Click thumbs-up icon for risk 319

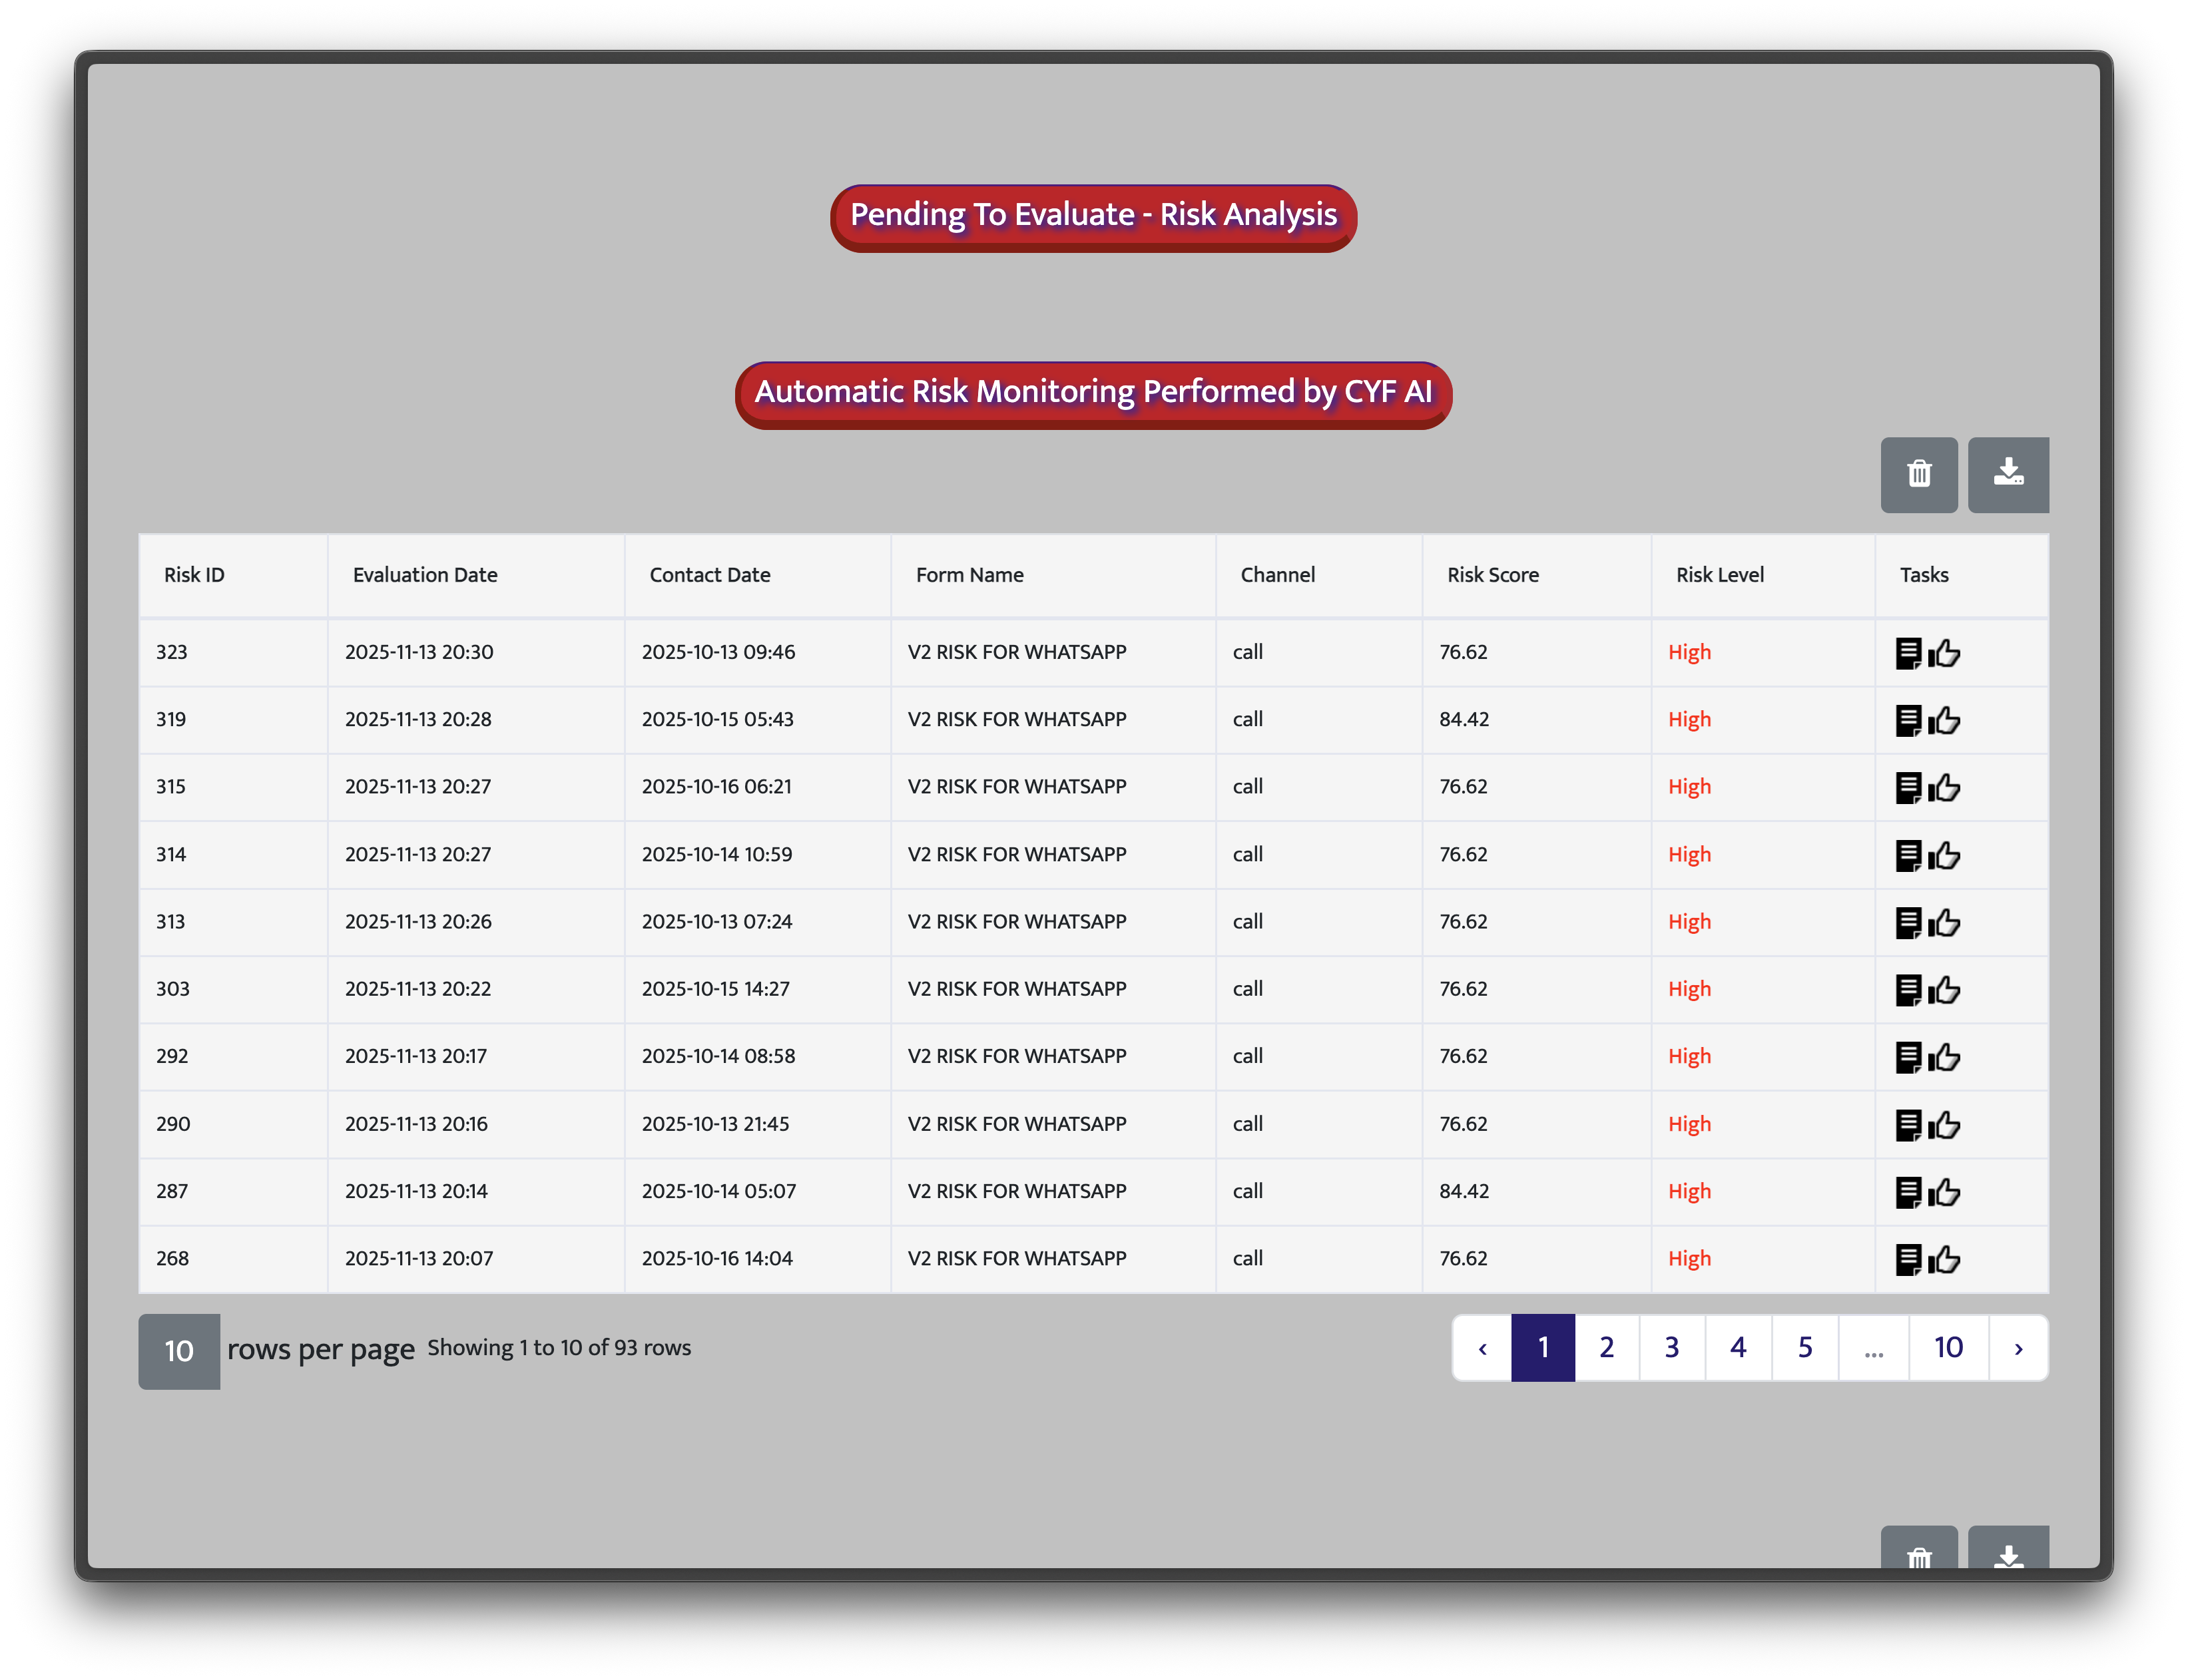[x=1945, y=720]
